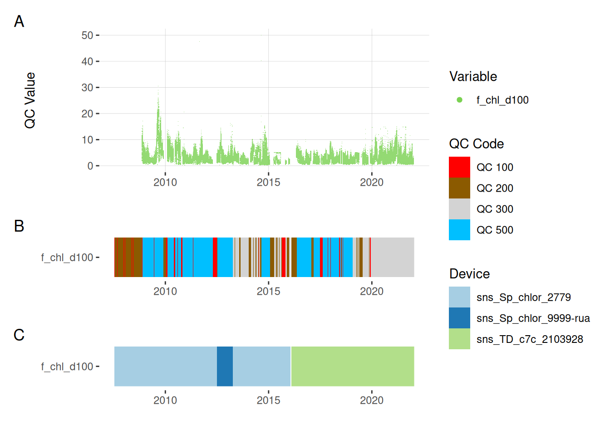This screenshot has width=610, height=436.
Task: Select the panel B letter label
Action: [x=19, y=226]
